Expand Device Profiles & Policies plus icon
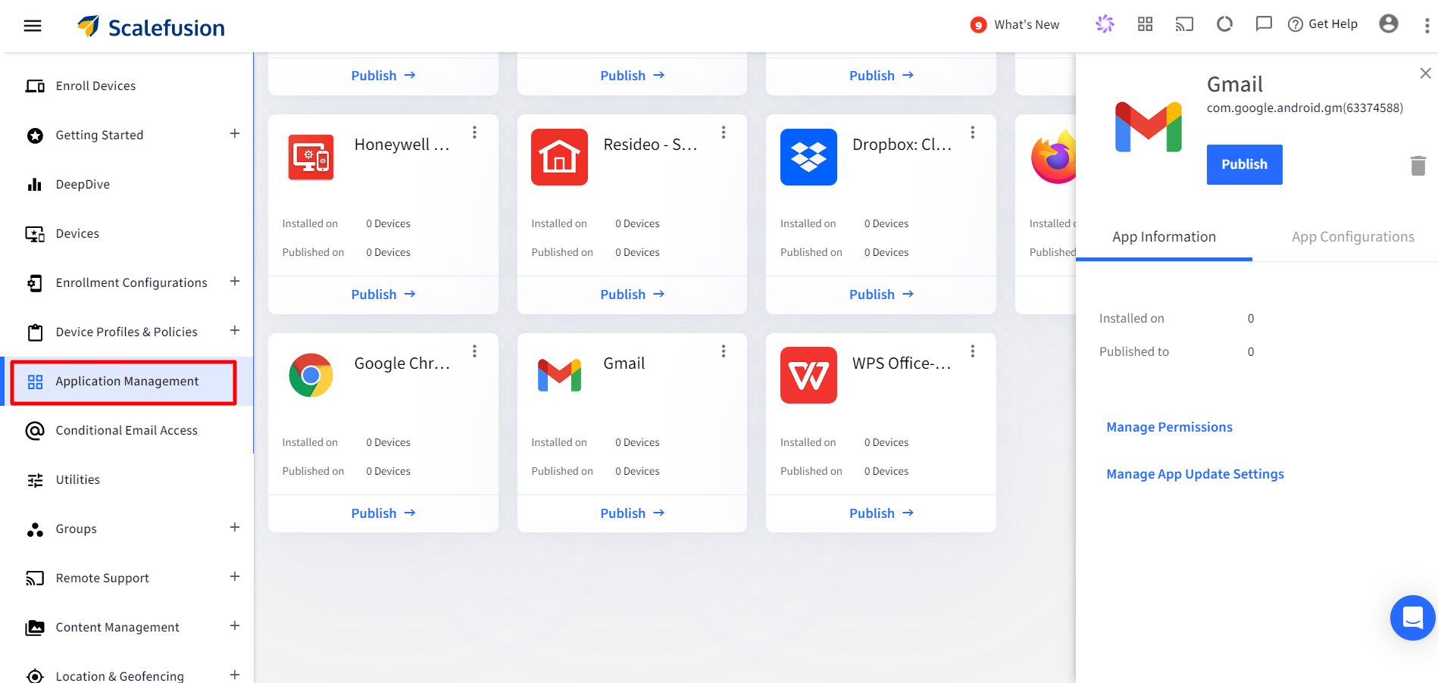The height and width of the screenshot is (683, 1438). click(x=235, y=331)
